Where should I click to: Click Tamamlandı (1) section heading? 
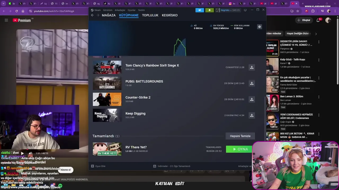coord(106,136)
